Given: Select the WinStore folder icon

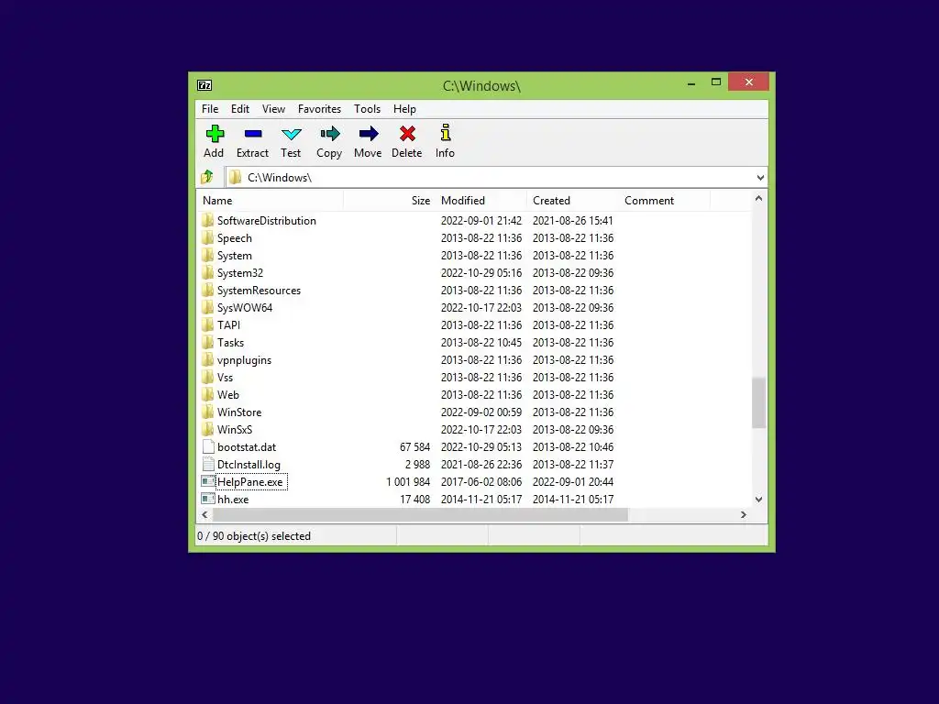Looking at the screenshot, I should coord(208,412).
